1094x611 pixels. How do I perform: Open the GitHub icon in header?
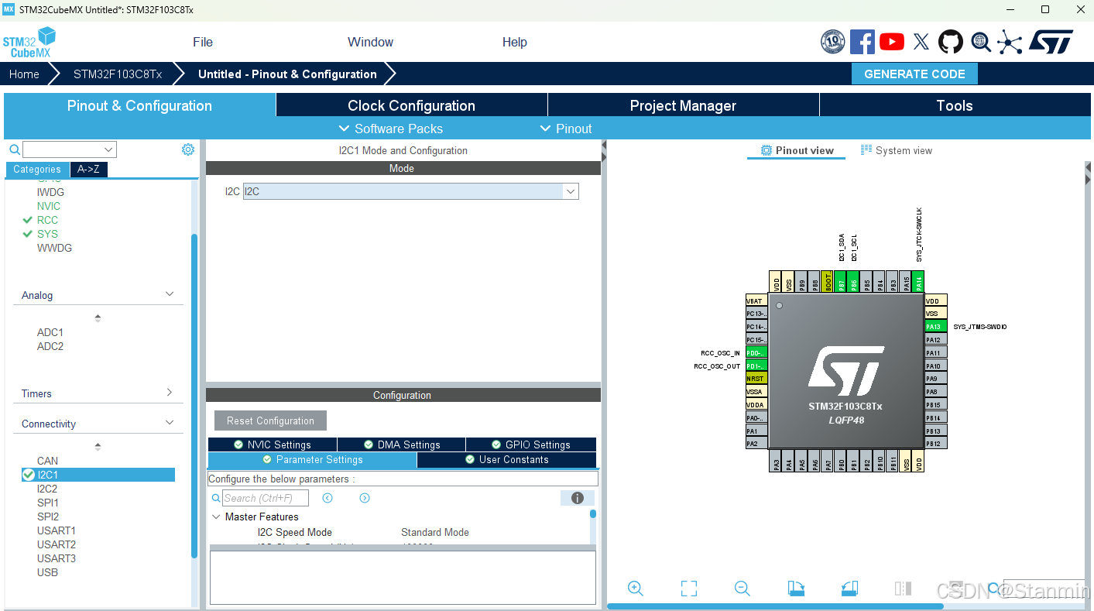point(951,42)
